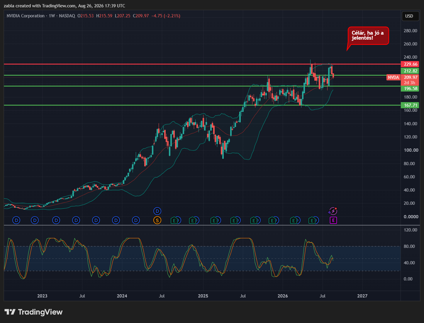This screenshot has height=323, width=424.
Task: Click the 2d 3h bar countdown
Action: [x=410, y=83]
